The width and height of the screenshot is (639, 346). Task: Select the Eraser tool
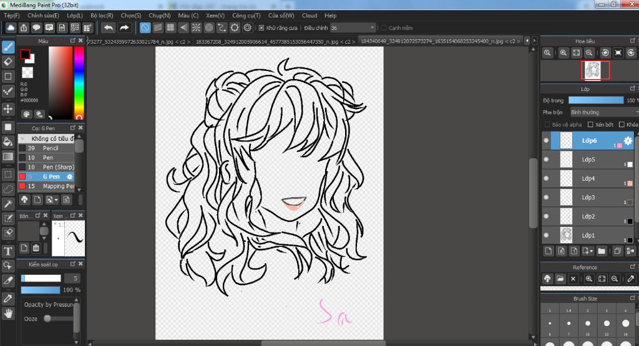click(8, 62)
